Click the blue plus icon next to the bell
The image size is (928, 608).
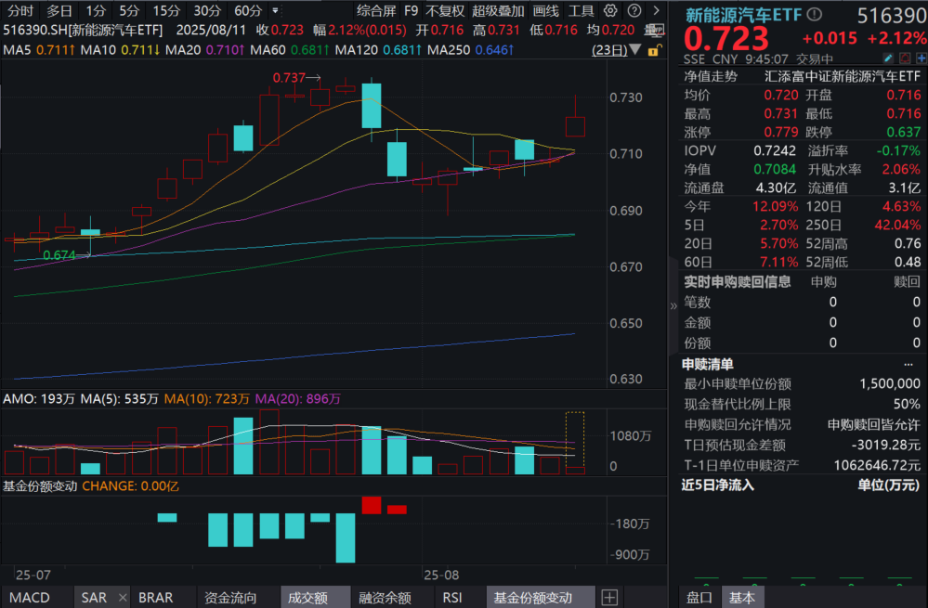[x=920, y=57]
